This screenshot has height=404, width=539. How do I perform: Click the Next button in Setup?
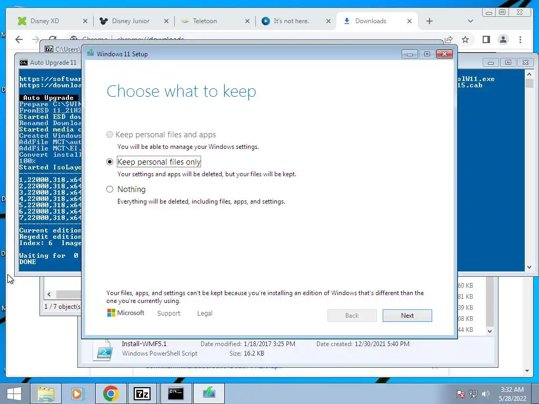[x=407, y=316]
